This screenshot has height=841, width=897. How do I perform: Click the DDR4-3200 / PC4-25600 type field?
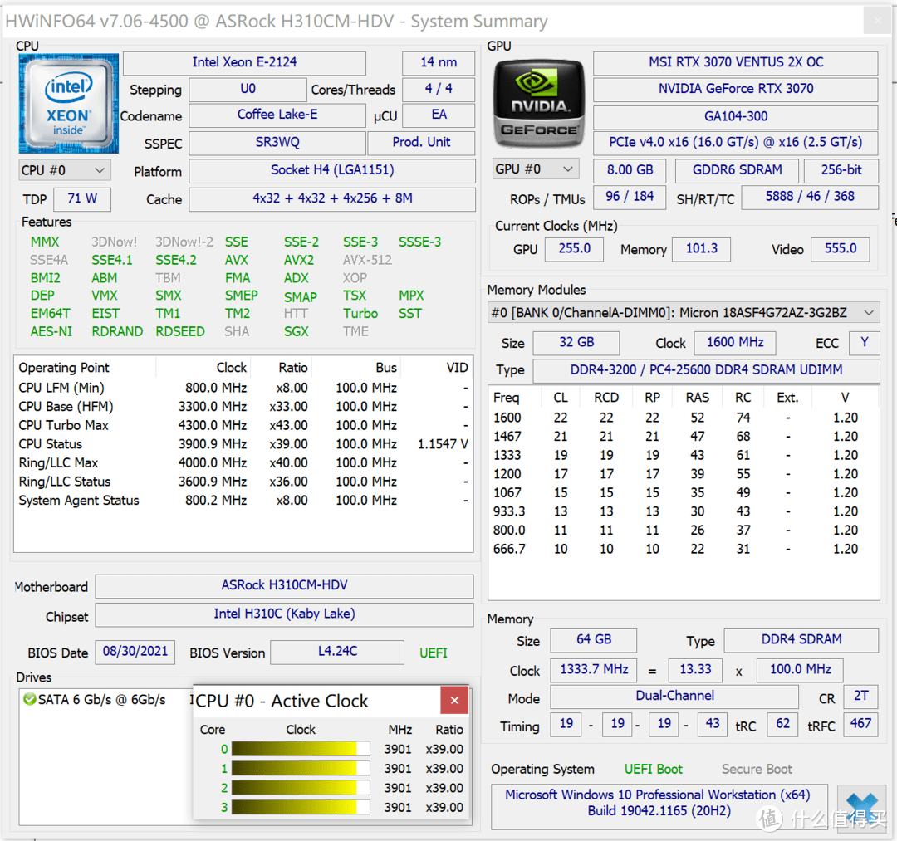[x=707, y=370]
